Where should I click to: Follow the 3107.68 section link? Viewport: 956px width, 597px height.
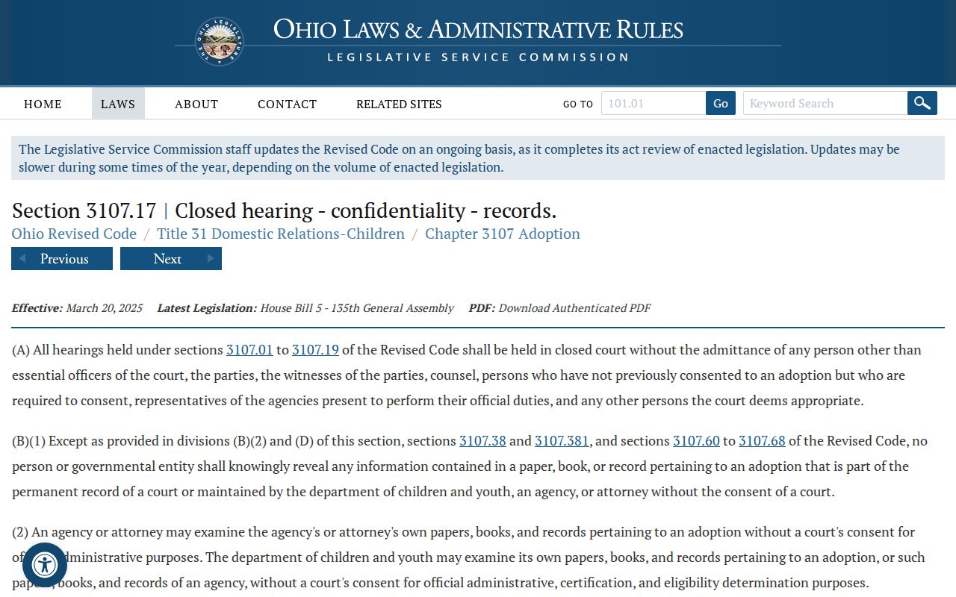(762, 441)
